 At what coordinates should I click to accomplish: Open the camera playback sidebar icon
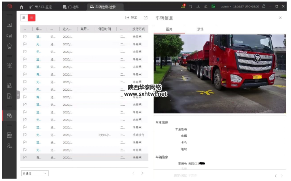[9, 36]
